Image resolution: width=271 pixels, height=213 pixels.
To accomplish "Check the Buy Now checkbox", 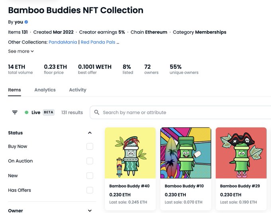I will (x=90, y=146).
